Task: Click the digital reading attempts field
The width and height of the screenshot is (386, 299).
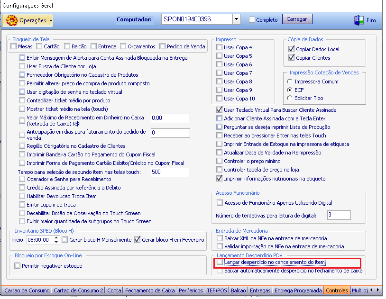Action: click(339, 215)
